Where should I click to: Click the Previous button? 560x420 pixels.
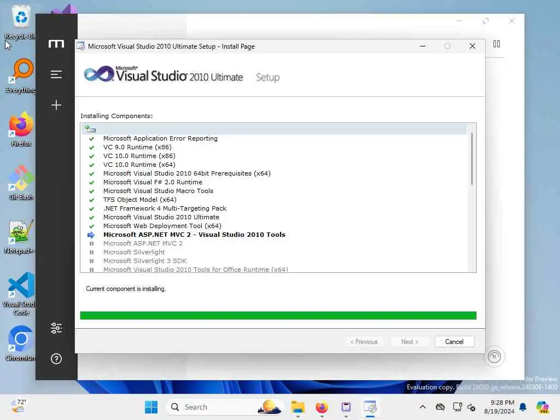[364, 342]
